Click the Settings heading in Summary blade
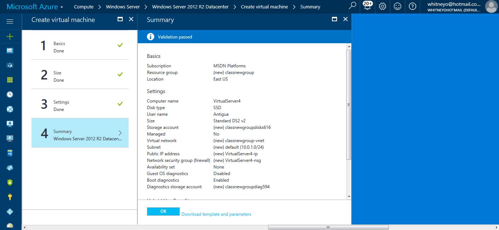The image size is (499, 230). [x=156, y=92]
